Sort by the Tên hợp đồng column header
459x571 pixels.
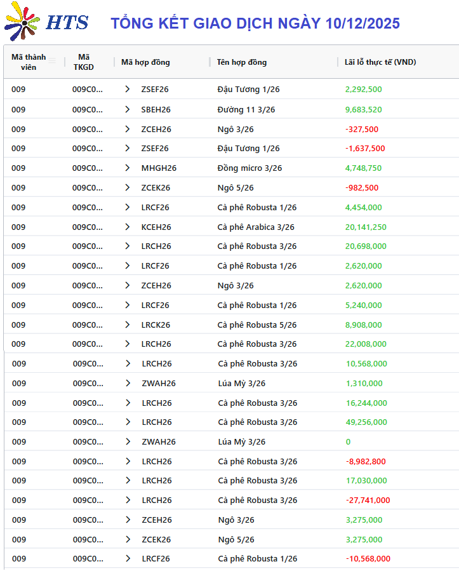(241, 62)
